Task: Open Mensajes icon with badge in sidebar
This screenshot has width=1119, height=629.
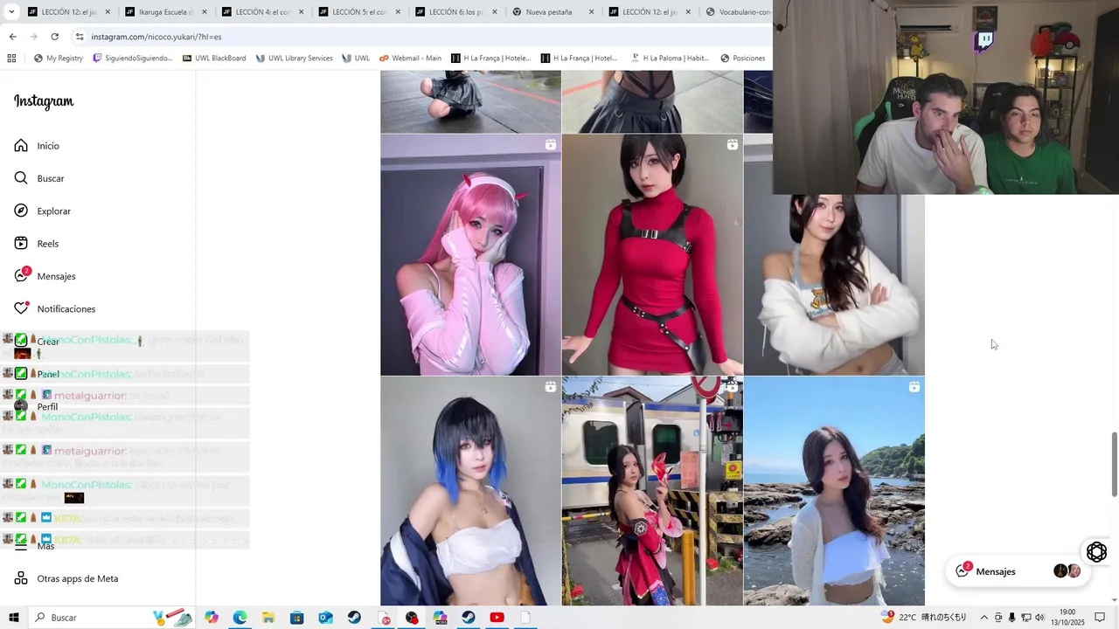Action: [x=22, y=275]
